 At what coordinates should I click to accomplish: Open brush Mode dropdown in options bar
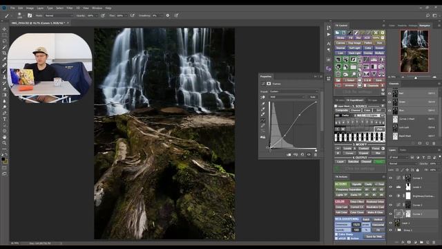[58, 15]
